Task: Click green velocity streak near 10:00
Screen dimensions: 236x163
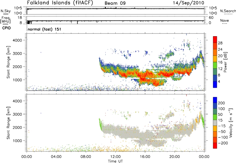Action: click(x=100, y=124)
